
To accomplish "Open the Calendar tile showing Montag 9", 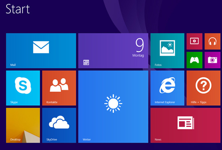I will [x=113, y=51].
